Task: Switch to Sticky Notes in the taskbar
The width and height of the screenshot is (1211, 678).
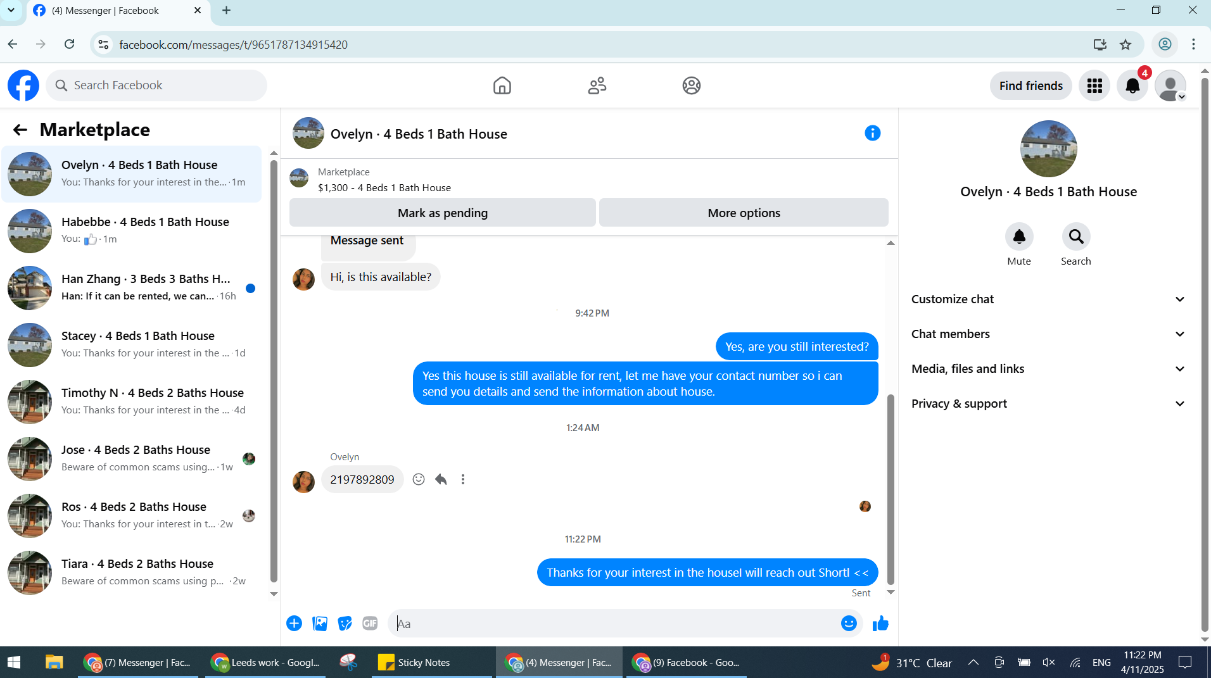Action: point(432,663)
